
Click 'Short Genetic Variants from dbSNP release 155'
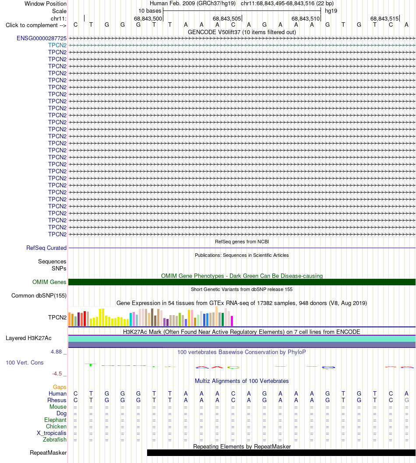[242, 289]
